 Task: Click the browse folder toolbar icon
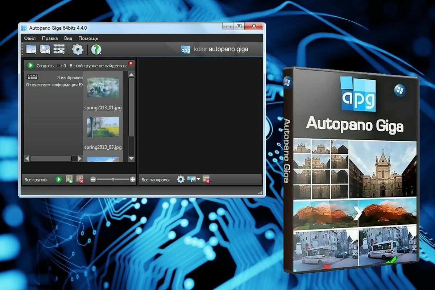pyautogui.click(x=31, y=49)
